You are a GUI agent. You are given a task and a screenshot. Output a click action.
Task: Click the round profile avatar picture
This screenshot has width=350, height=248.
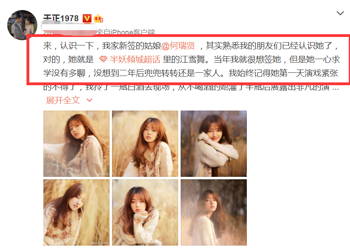pyautogui.click(x=22, y=25)
